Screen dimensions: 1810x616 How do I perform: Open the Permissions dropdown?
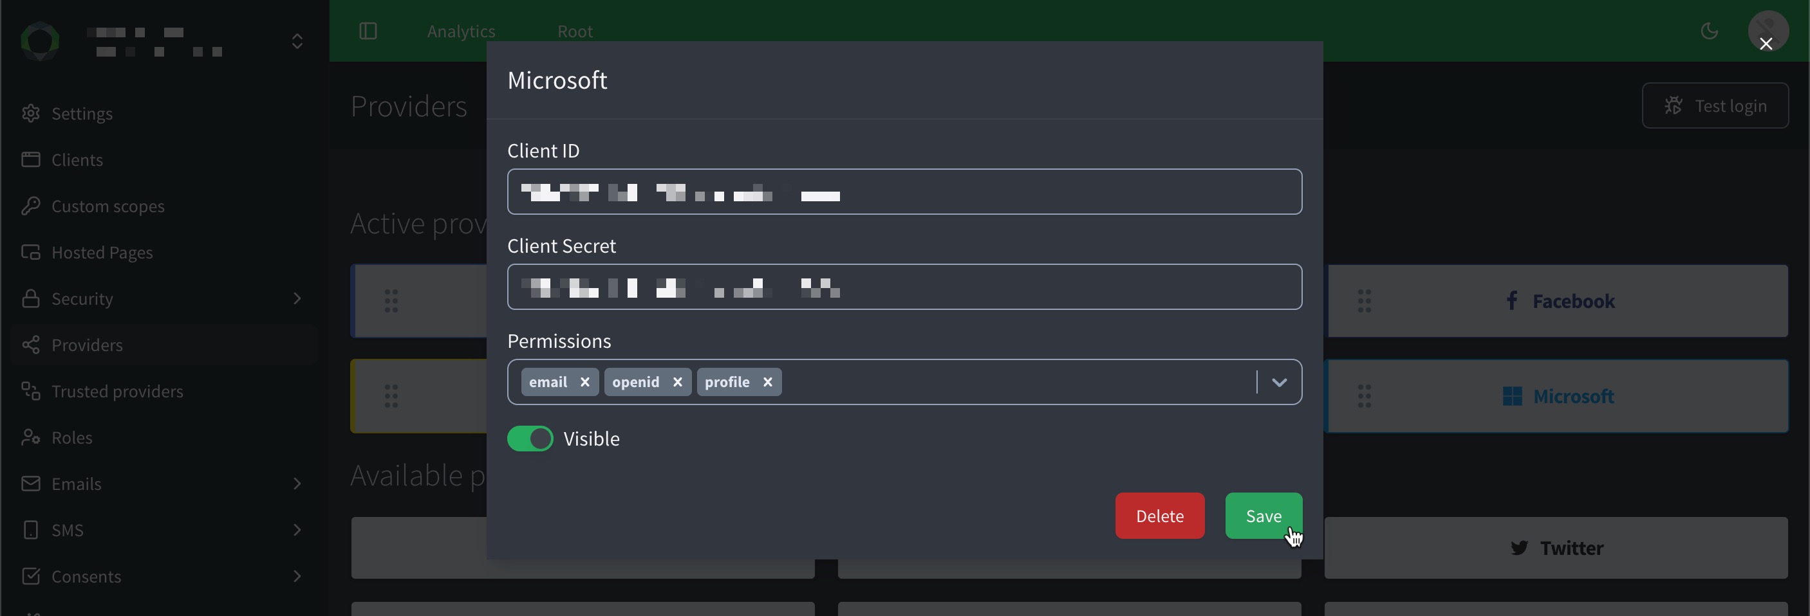coord(1280,383)
